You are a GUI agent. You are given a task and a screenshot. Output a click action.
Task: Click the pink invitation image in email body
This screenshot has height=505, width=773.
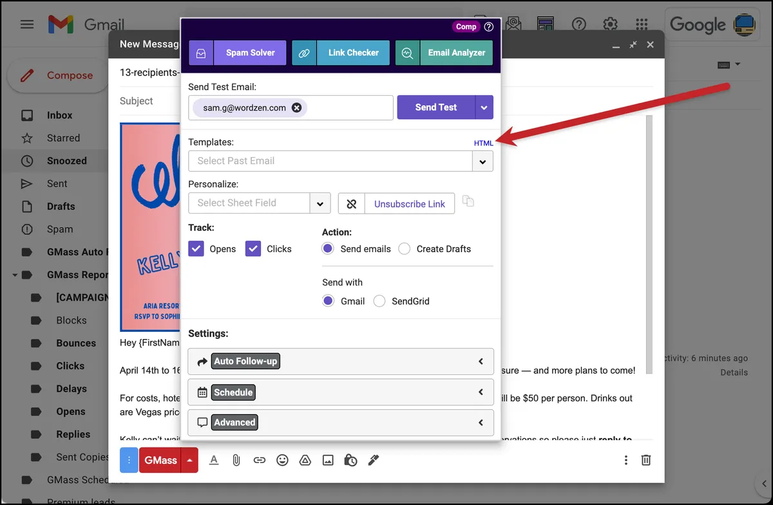click(150, 226)
